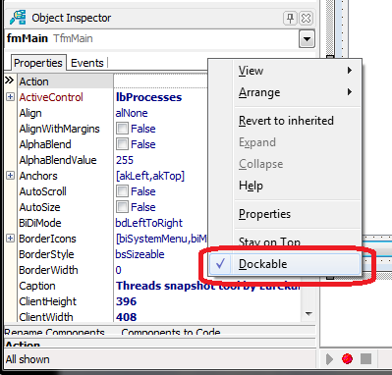Click the [akLeft,akTop] Anchors value
Image resolution: width=392 pixels, height=375 pixels.
click(x=150, y=176)
